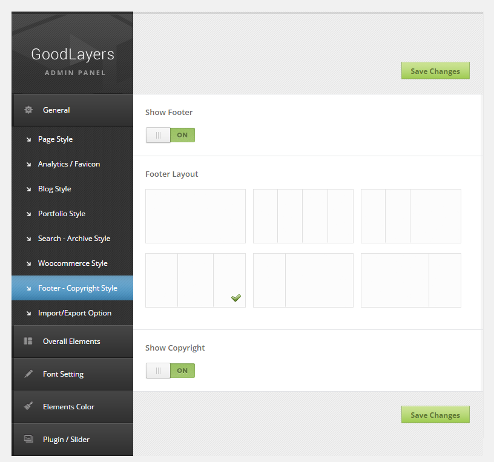Screen dimensions: 494x462
Task: Expand the Elements Color section
Action: 73,407
